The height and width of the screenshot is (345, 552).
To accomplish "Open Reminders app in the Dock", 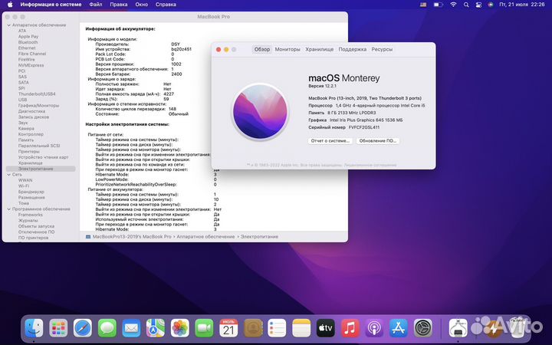I will (277, 328).
